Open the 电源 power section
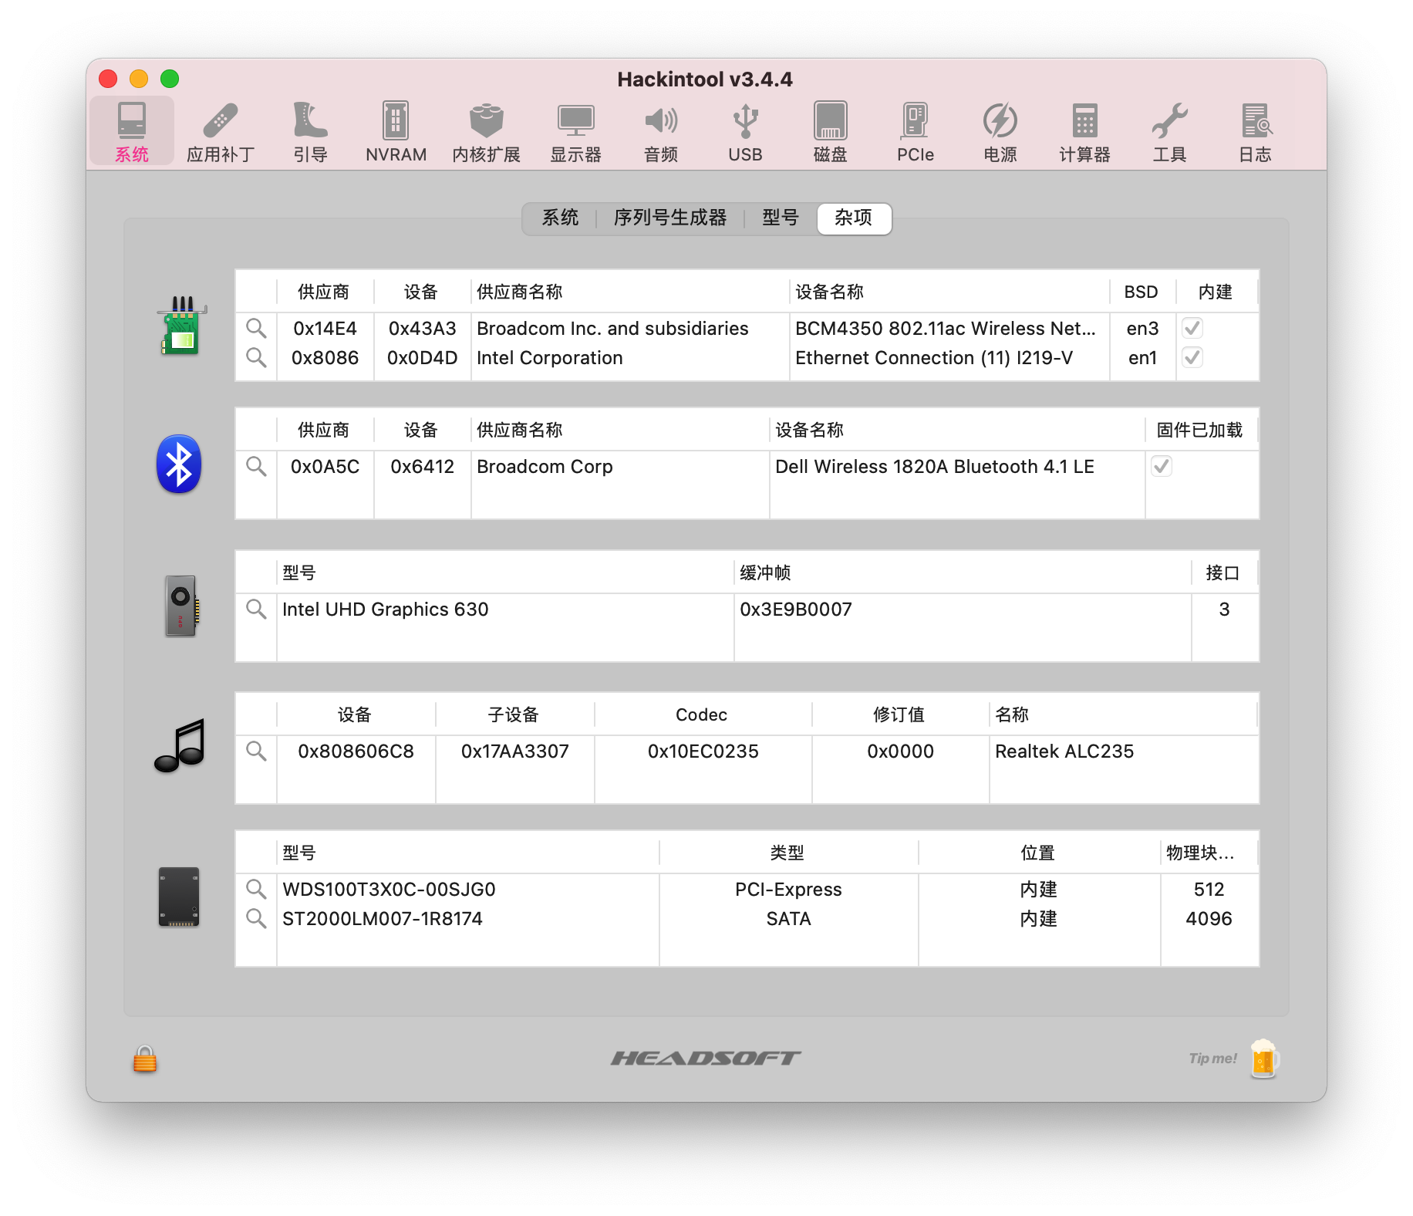The width and height of the screenshot is (1413, 1216). pos(1000,132)
